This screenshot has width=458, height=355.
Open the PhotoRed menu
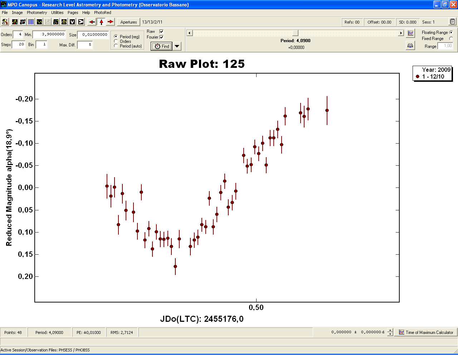pyautogui.click(x=103, y=12)
